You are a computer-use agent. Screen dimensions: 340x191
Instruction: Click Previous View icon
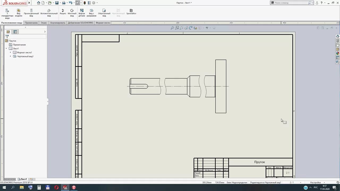coord(186,28)
